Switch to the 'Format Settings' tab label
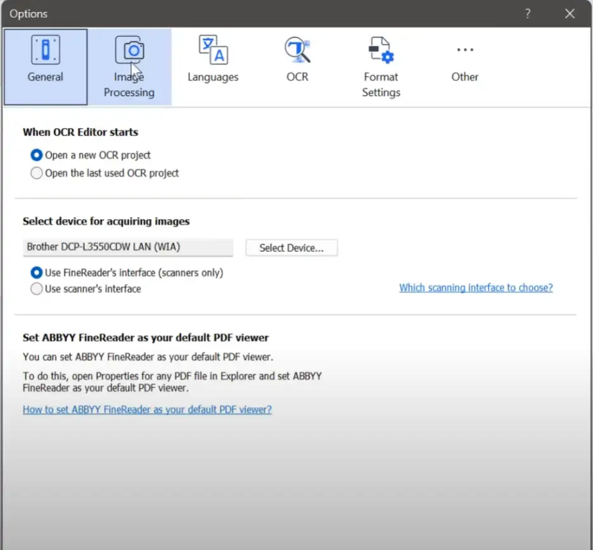The height and width of the screenshot is (550, 593). [x=381, y=85]
